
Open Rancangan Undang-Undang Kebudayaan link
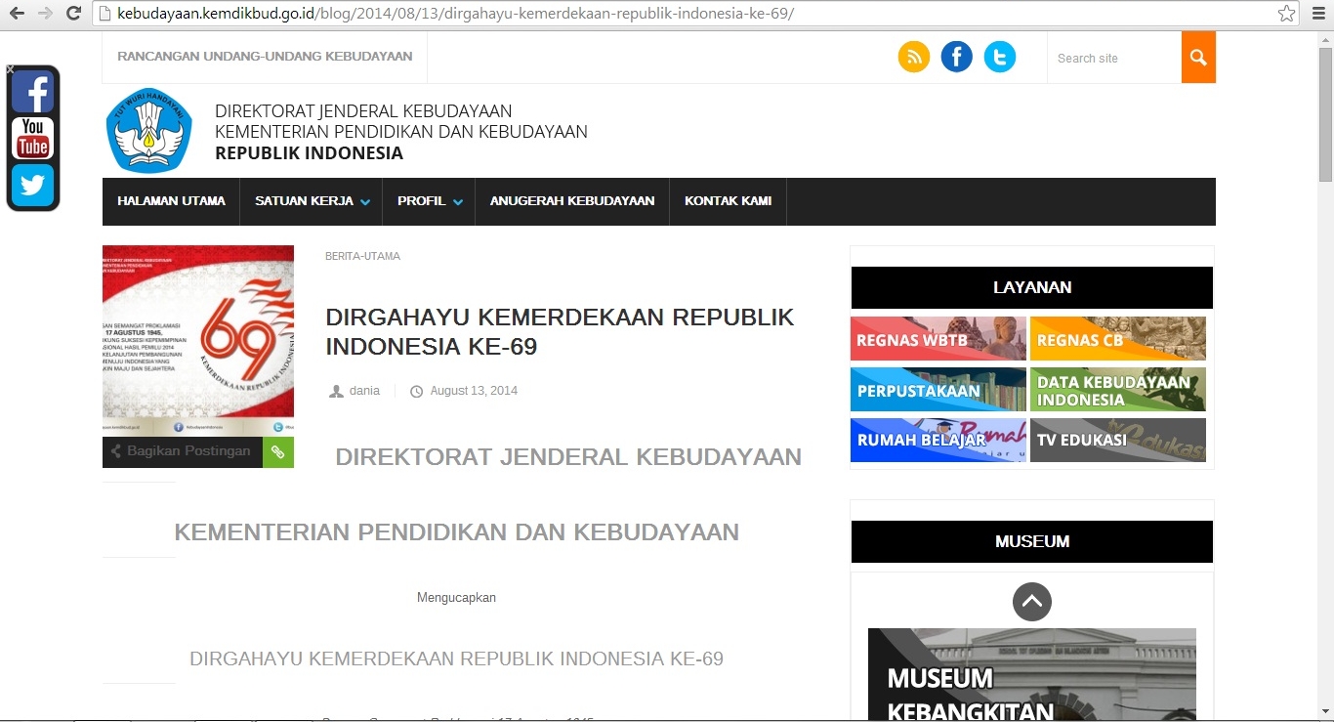(x=265, y=57)
